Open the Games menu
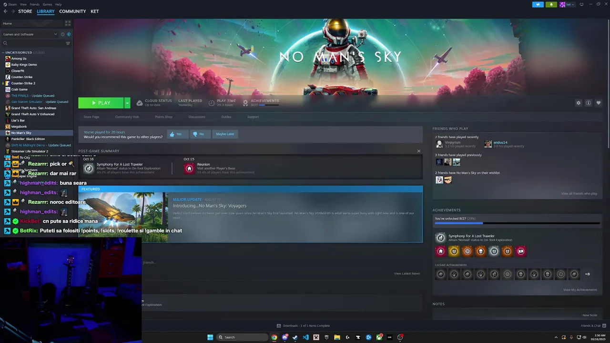Image resolution: width=610 pixels, height=343 pixels. (x=47, y=4)
